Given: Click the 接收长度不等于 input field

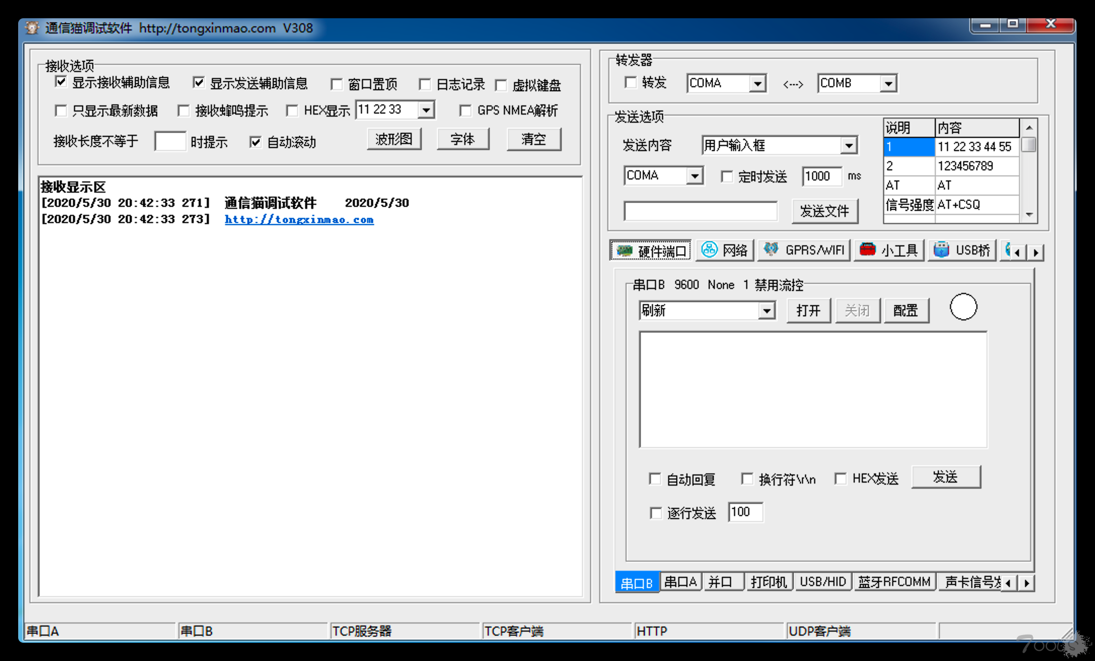Looking at the screenshot, I should click(170, 141).
